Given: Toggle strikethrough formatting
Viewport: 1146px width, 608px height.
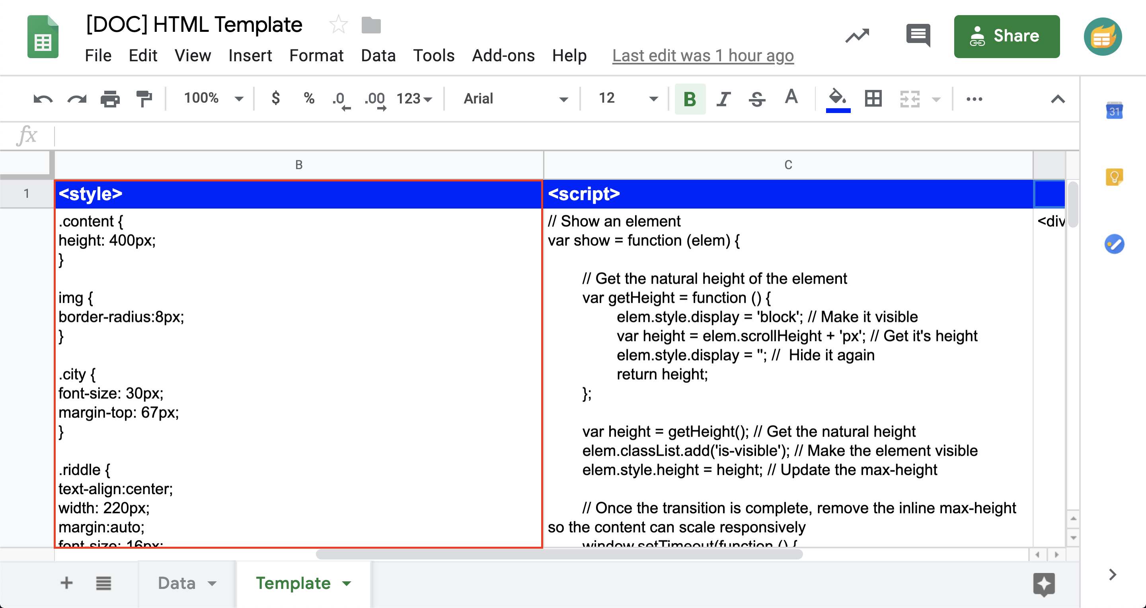Looking at the screenshot, I should (x=757, y=98).
